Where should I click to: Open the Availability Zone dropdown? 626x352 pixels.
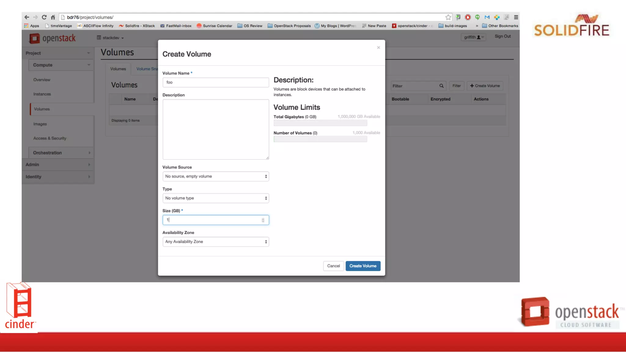coord(215,242)
